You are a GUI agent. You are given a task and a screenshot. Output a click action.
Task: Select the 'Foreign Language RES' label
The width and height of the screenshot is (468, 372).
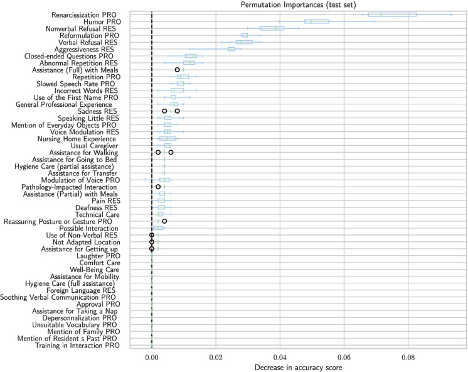pyautogui.click(x=80, y=290)
